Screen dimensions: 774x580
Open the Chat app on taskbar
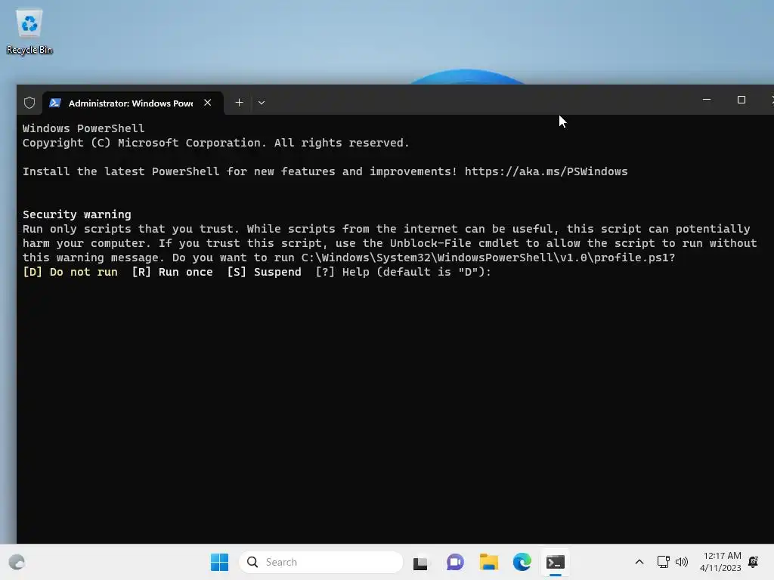[455, 562]
